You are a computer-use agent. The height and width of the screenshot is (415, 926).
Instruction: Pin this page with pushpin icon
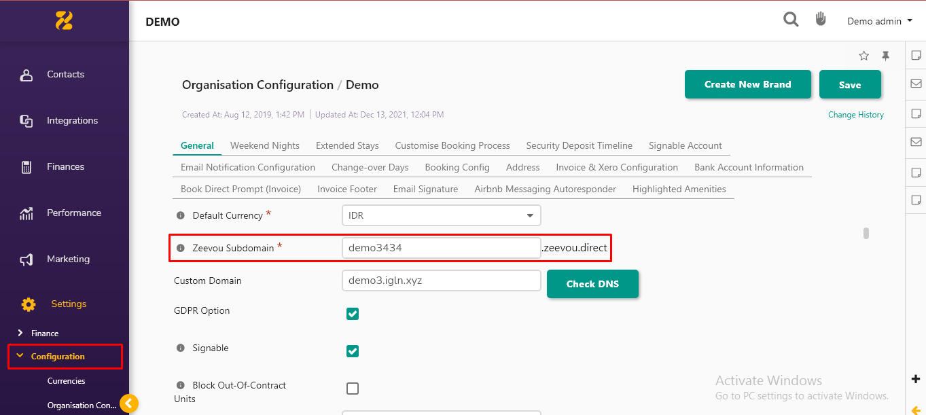point(885,56)
